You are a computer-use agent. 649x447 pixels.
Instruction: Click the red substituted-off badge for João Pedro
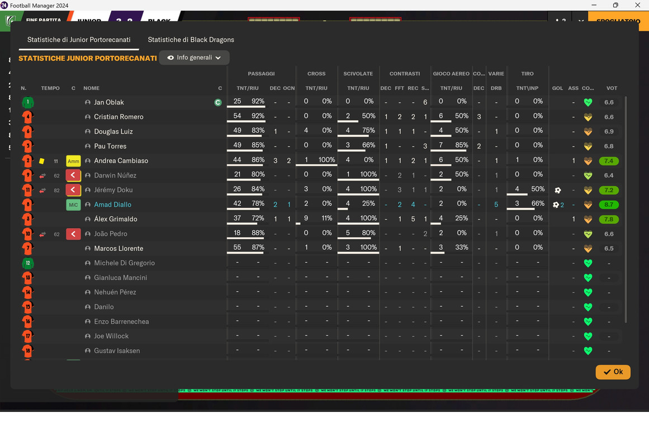73,234
